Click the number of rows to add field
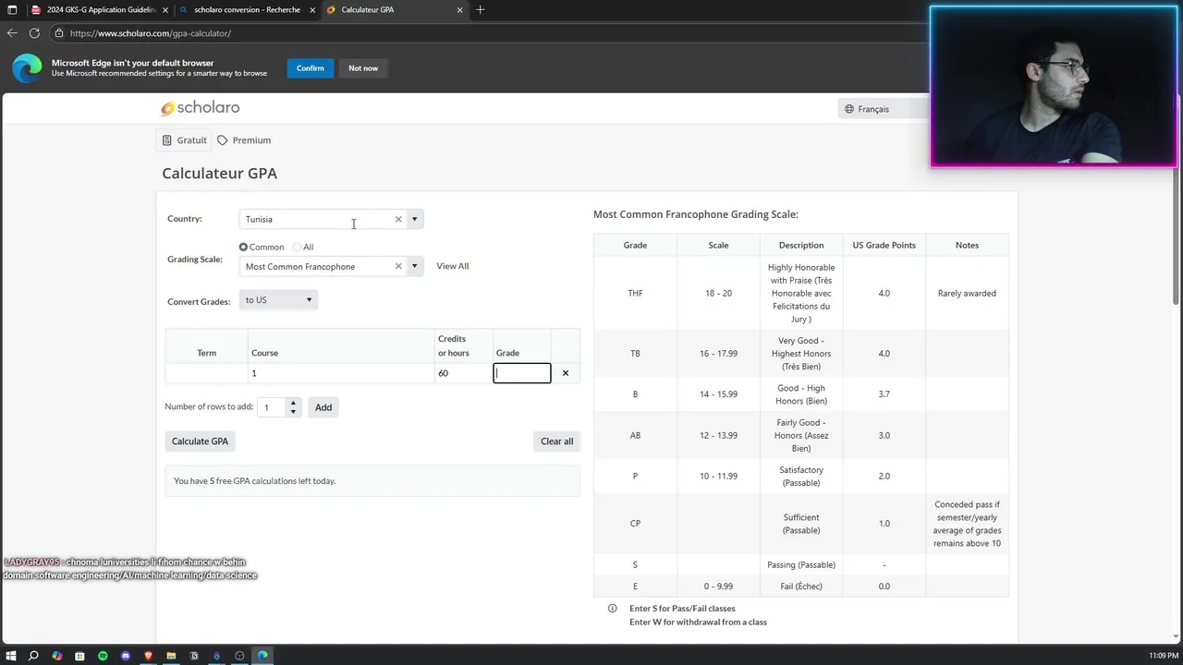This screenshot has width=1183, height=665. point(273,407)
